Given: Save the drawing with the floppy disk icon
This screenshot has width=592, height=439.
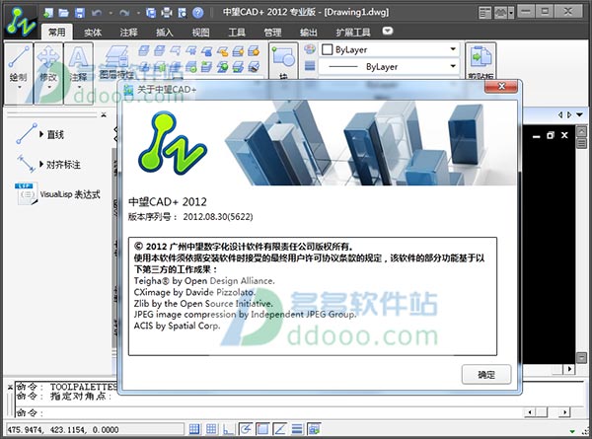Looking at the screenshot, I should tap(80, 14).
